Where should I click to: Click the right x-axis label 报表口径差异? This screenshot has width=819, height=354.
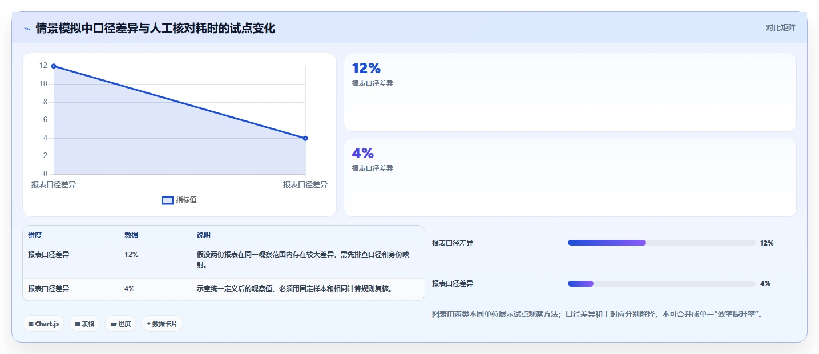(x=305, y=184)
